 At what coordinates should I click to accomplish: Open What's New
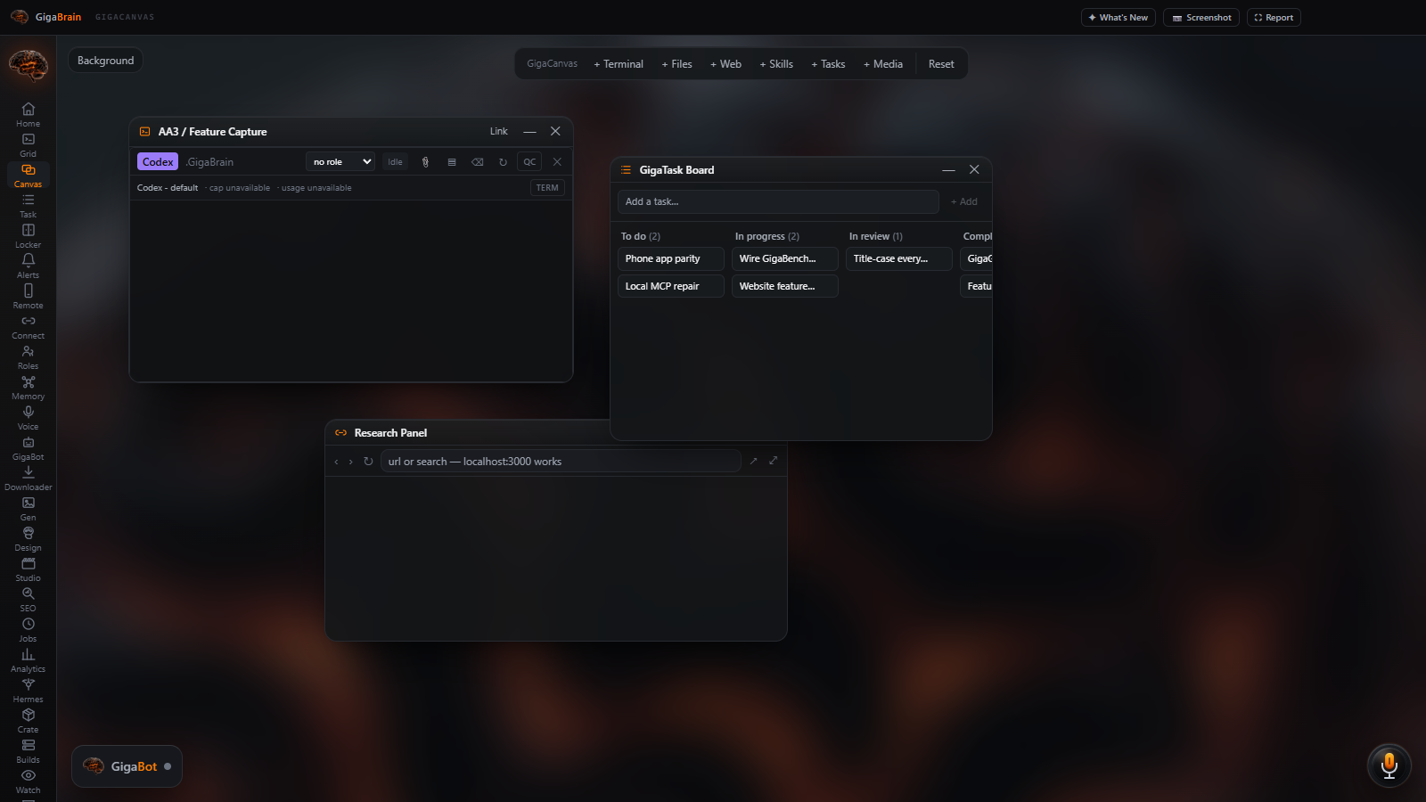pyautogui.click(x=1119, y=18)
